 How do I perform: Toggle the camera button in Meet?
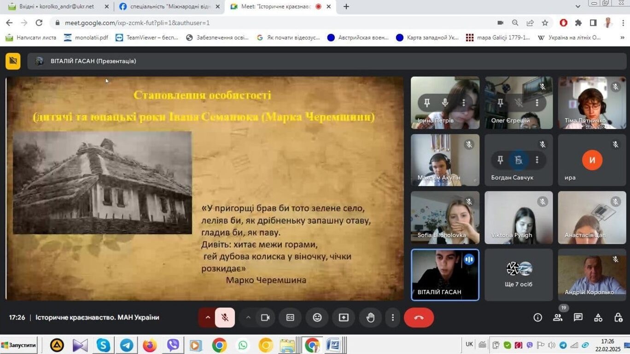coord(265,318)
